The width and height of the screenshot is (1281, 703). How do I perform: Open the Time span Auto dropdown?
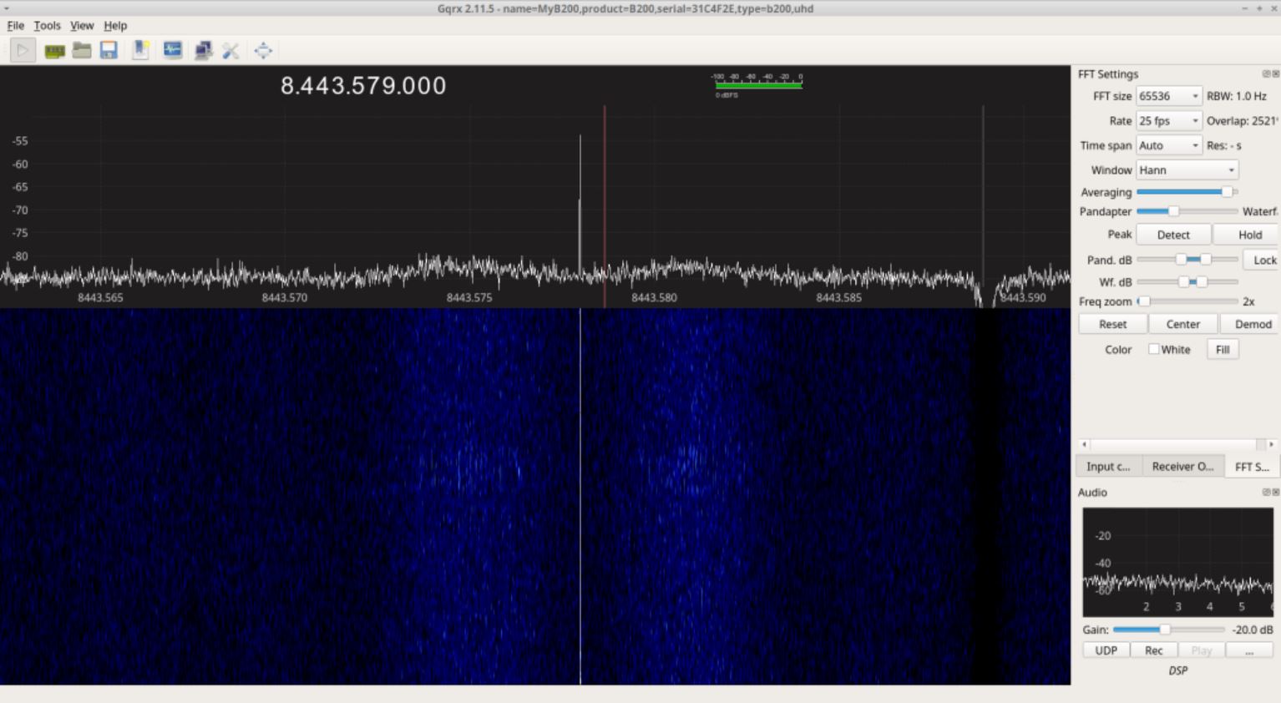1169,146
